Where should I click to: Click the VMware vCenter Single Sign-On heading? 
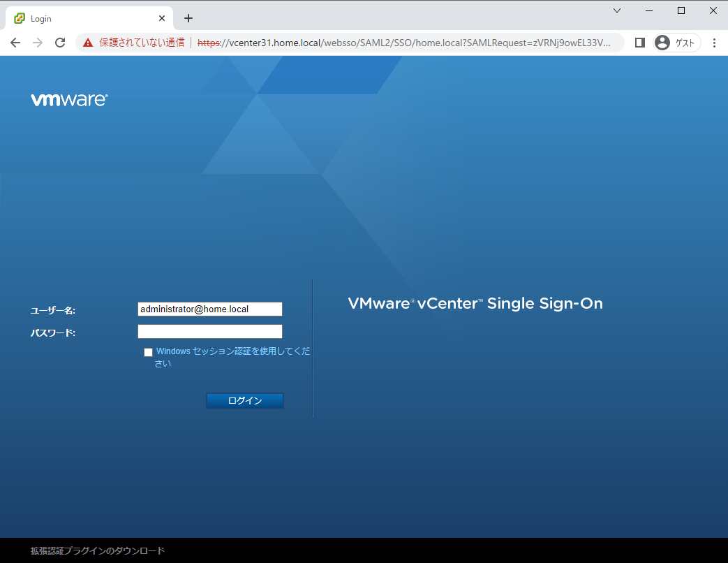pyautogui.click(x=475, y=303)
